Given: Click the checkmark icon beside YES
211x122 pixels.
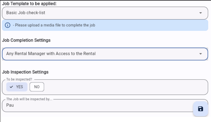Looking at the screenshot, I should (11, 87).
